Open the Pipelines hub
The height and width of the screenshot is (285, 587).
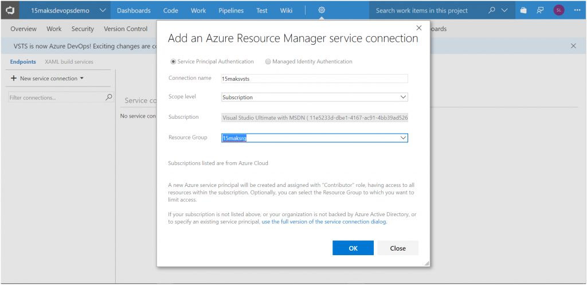click(231, 10)
